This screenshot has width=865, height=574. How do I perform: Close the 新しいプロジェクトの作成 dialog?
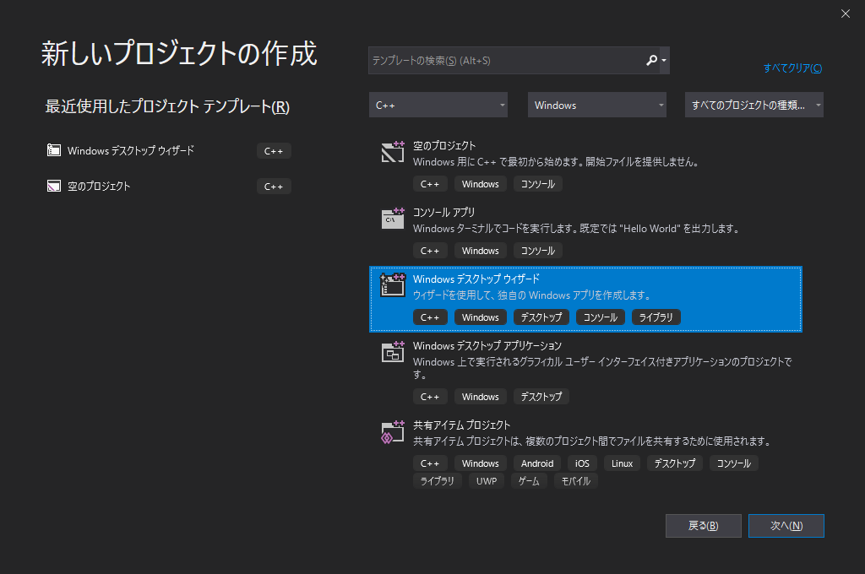click(x=845, y=14)
